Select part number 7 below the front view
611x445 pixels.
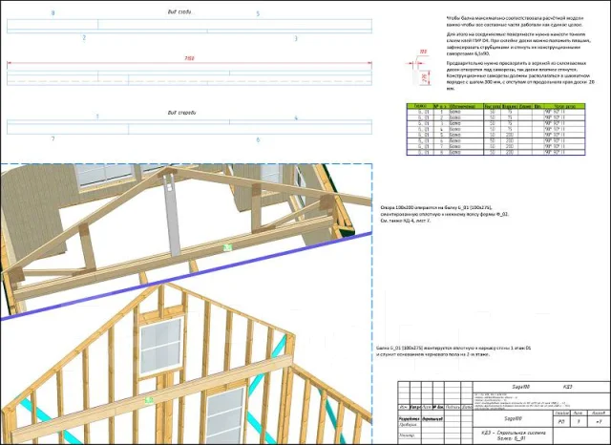pyautogui.click(x=53, y=138)
